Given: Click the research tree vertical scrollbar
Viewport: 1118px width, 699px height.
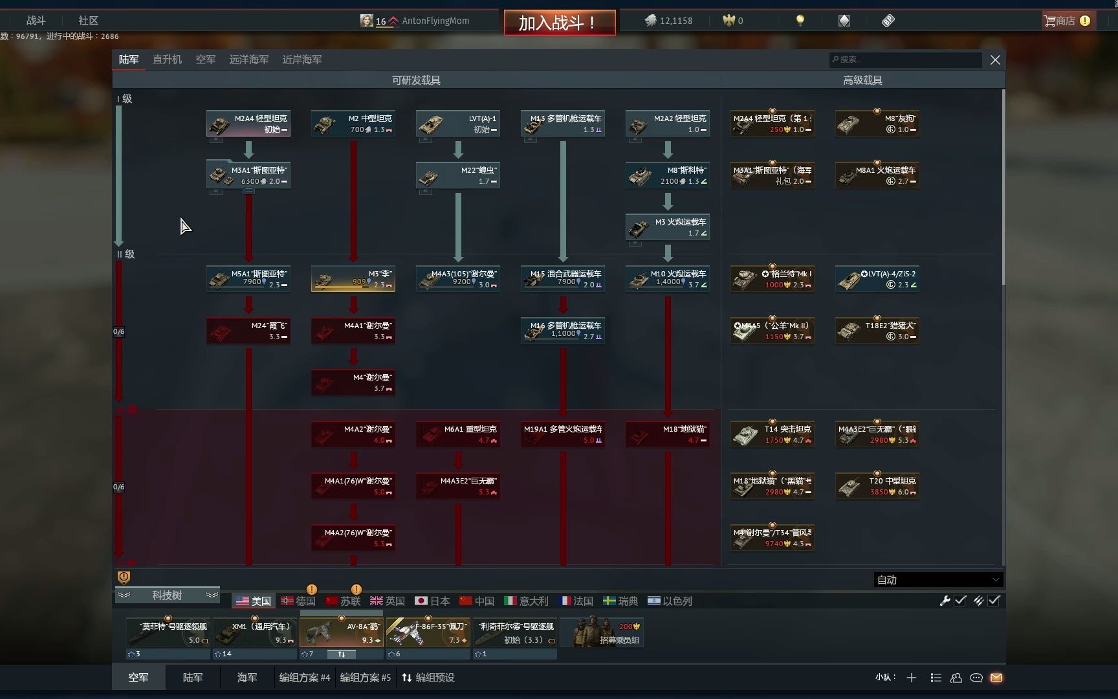Looking at the screenshot, I should pyautogui.click(x=1003, y=188).
